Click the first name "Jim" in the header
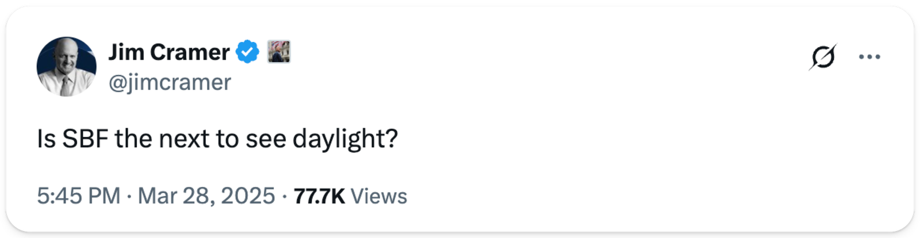The image size is (920, 238). pos(126,52)
